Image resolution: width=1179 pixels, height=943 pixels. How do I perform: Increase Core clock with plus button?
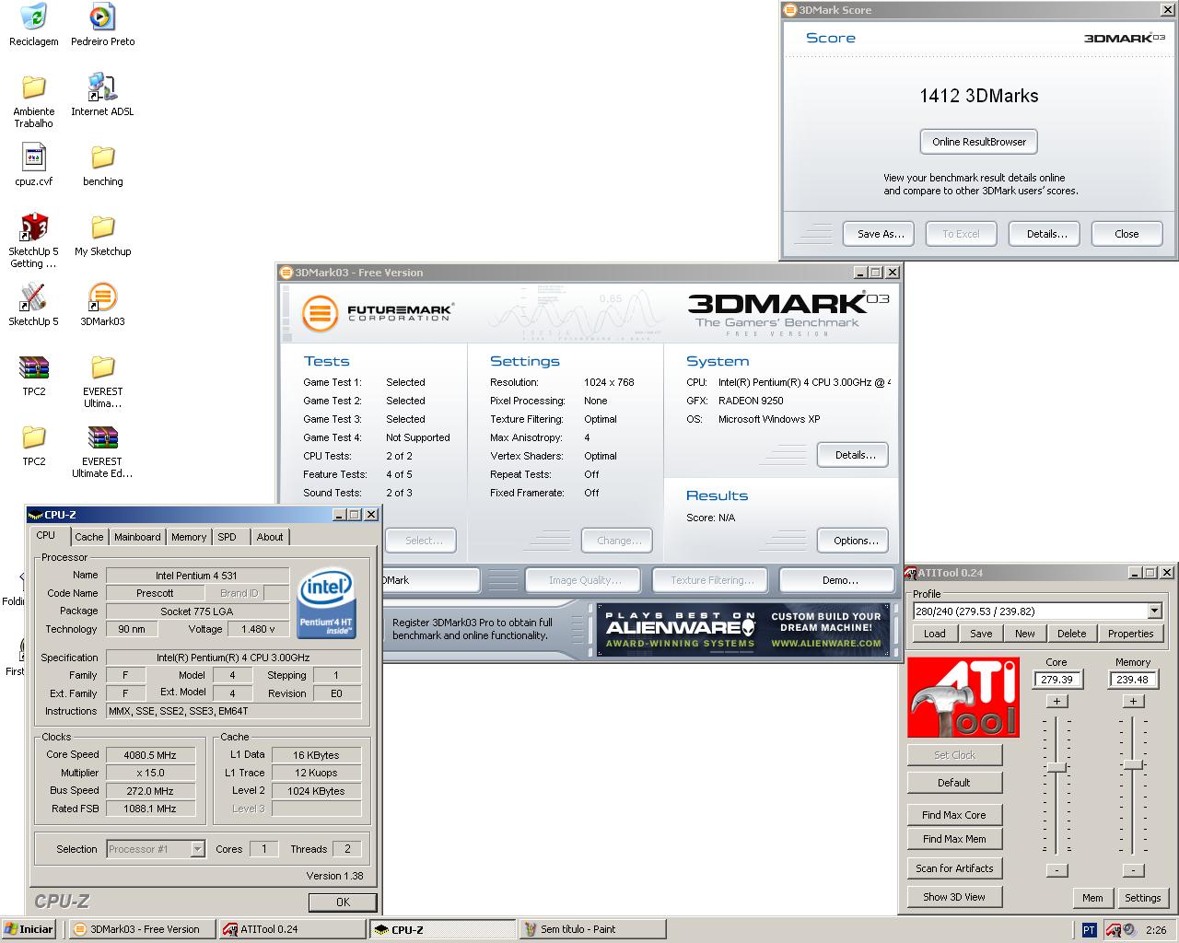click(x=1056, y=701)
